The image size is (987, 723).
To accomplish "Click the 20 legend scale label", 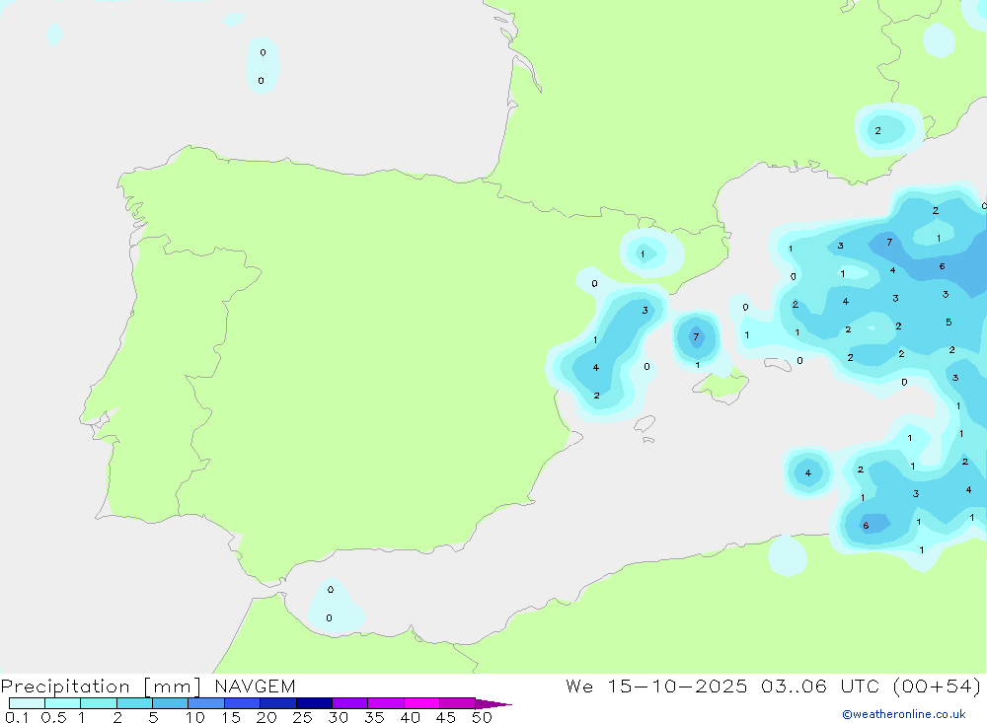I will tap(266, 717).
